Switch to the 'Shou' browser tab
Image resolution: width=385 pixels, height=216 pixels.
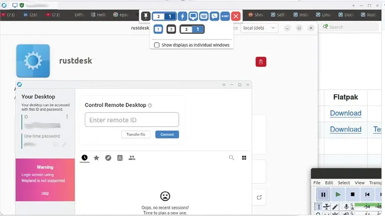(256, 15)
